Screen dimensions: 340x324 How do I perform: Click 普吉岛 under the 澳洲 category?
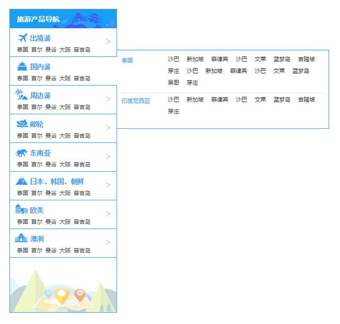82,250
